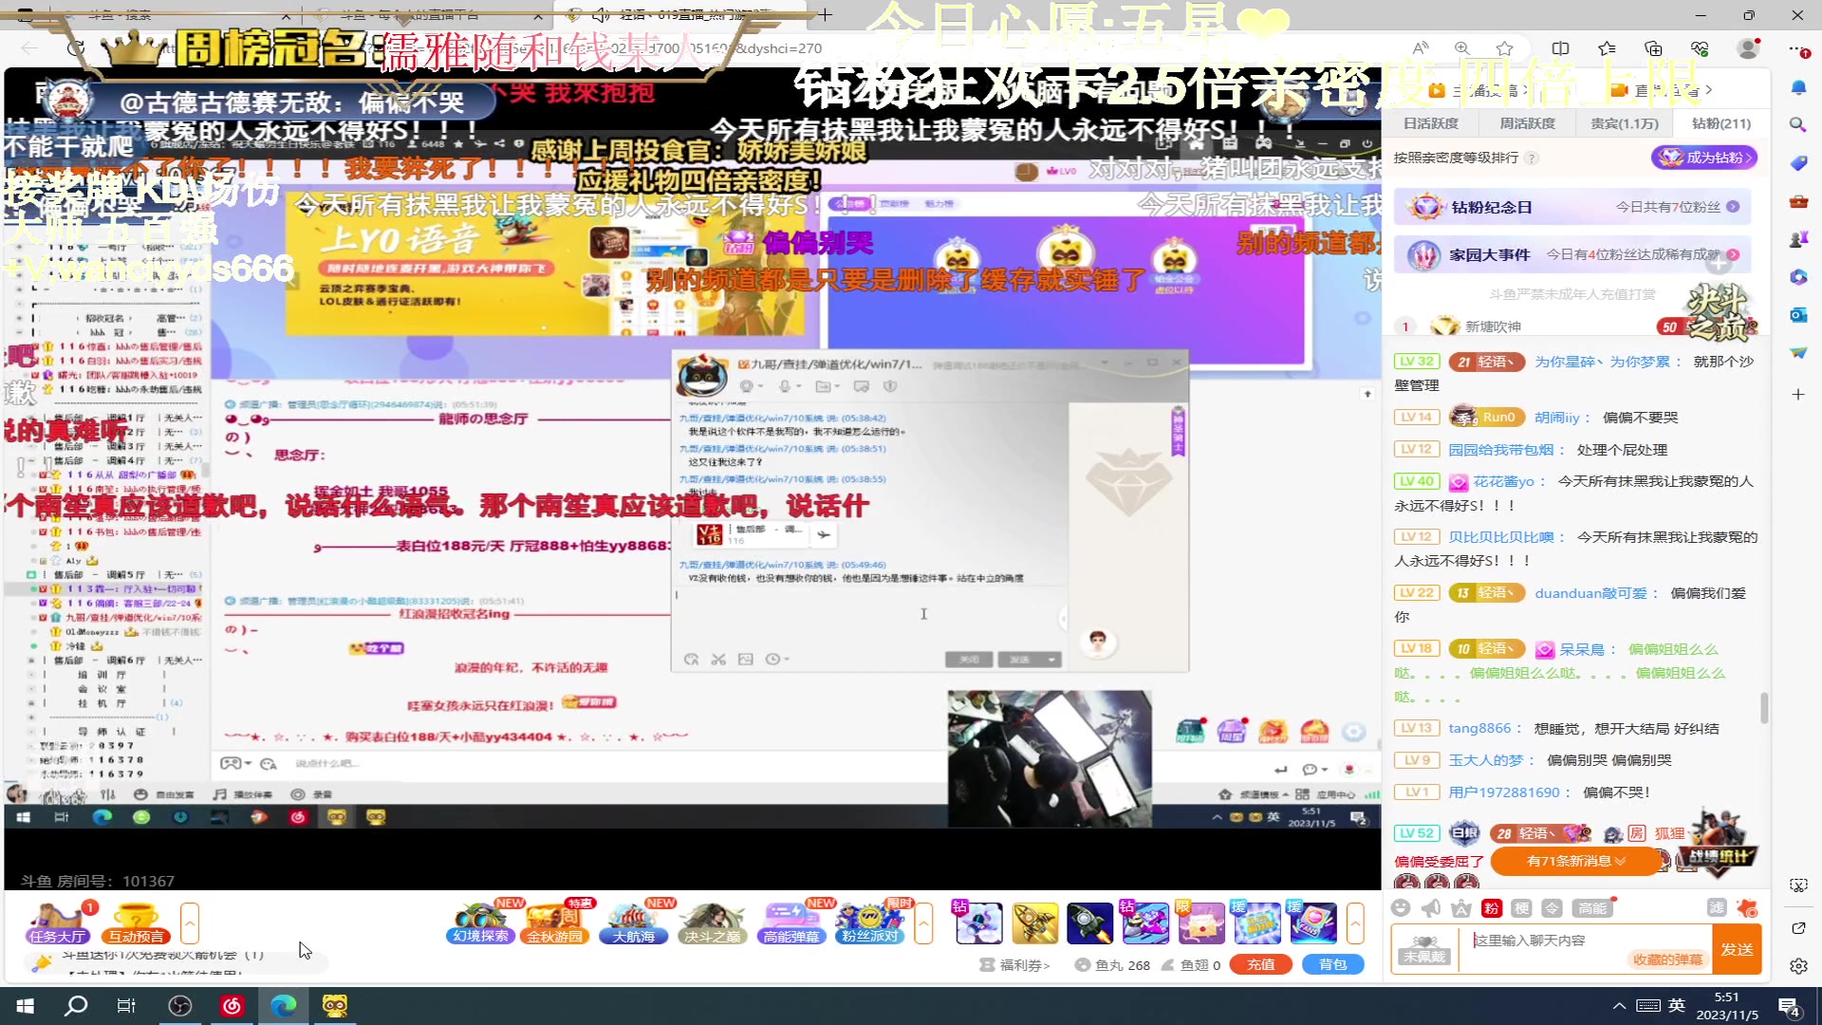Open the Outlook icon in Edge sidebar
This screenshot has height=1025, width=1822.
[1798, 315]
